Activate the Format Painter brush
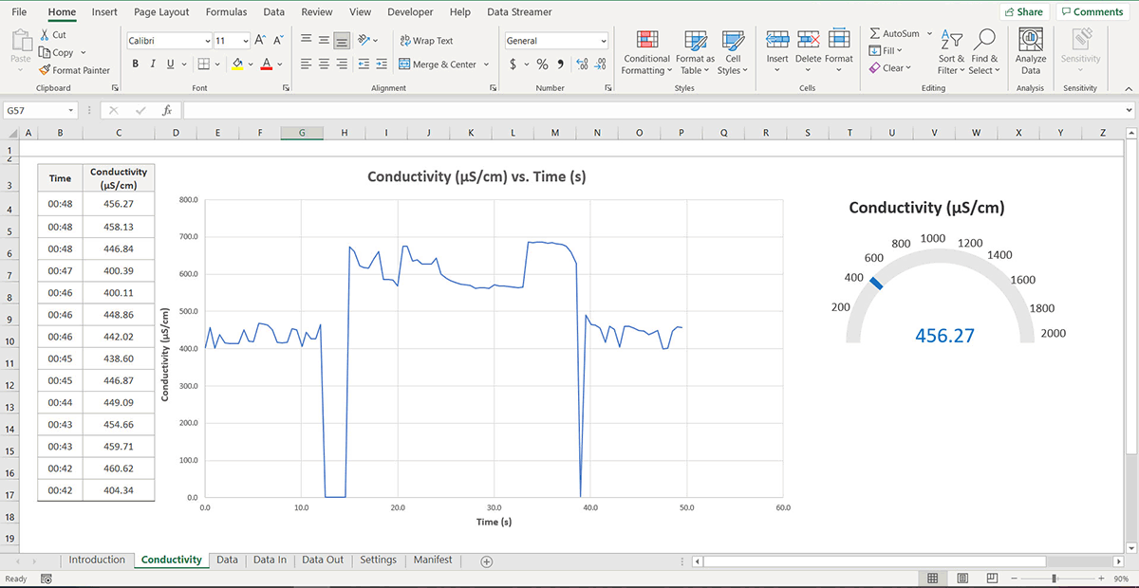Screen dimensions: 1139x588 pos(44,70)
